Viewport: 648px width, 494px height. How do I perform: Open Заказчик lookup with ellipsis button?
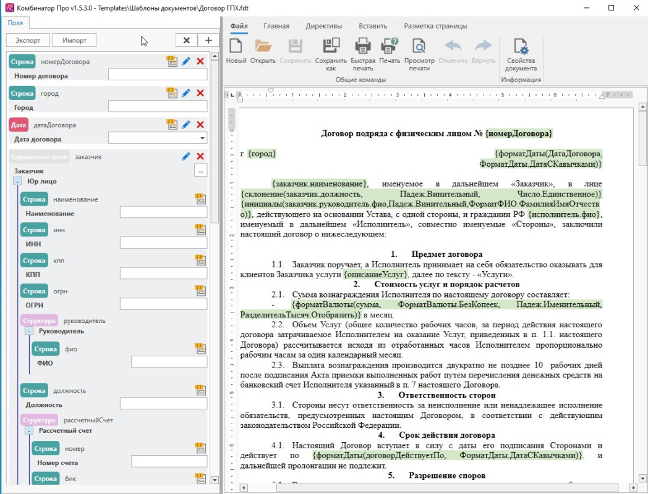(200, 171)
